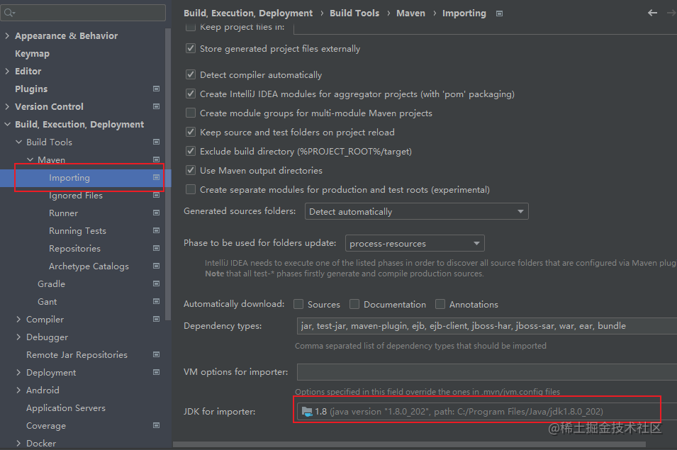Enable separate modules for production and test roots
Viewport: 677px width, 450px height.
pyautogui.click(x=191, y=189)
